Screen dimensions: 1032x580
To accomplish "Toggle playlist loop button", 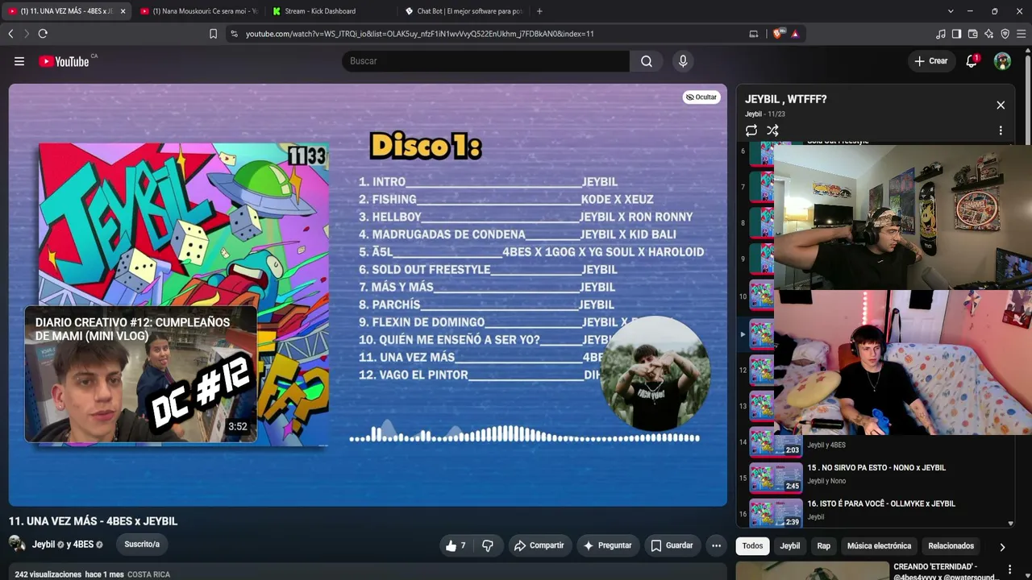I will pos(751,130).
